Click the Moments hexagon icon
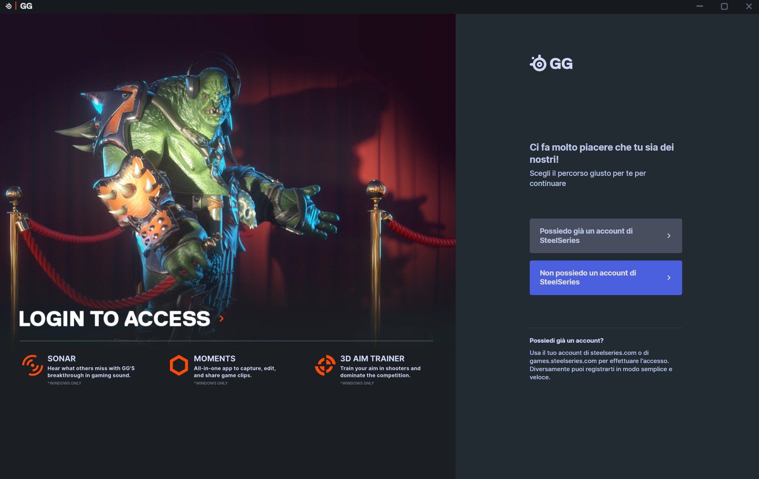 (x=179, y=365)
